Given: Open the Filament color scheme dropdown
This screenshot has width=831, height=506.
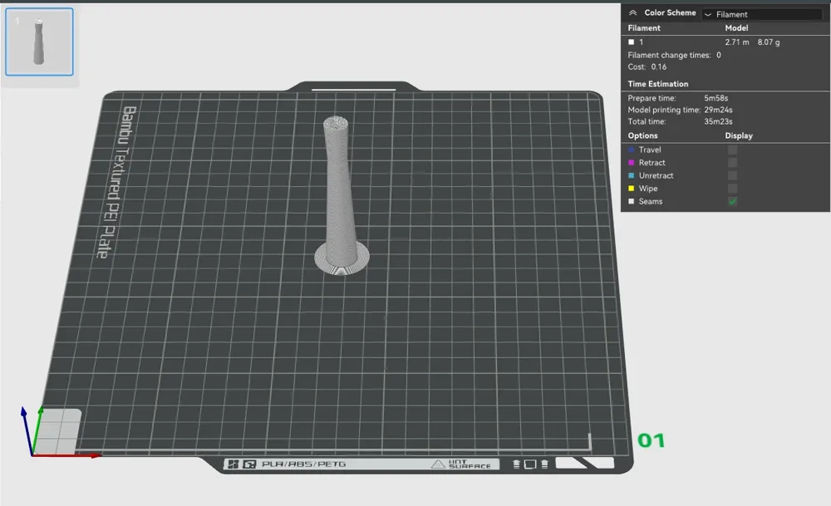Looking at the screenshot, I should point(761,14).
